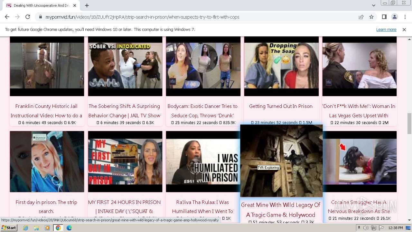Open Action Center flag tray icon
Image resolution: width=412 pixels, height=232 pixels.
pos(381,228)
